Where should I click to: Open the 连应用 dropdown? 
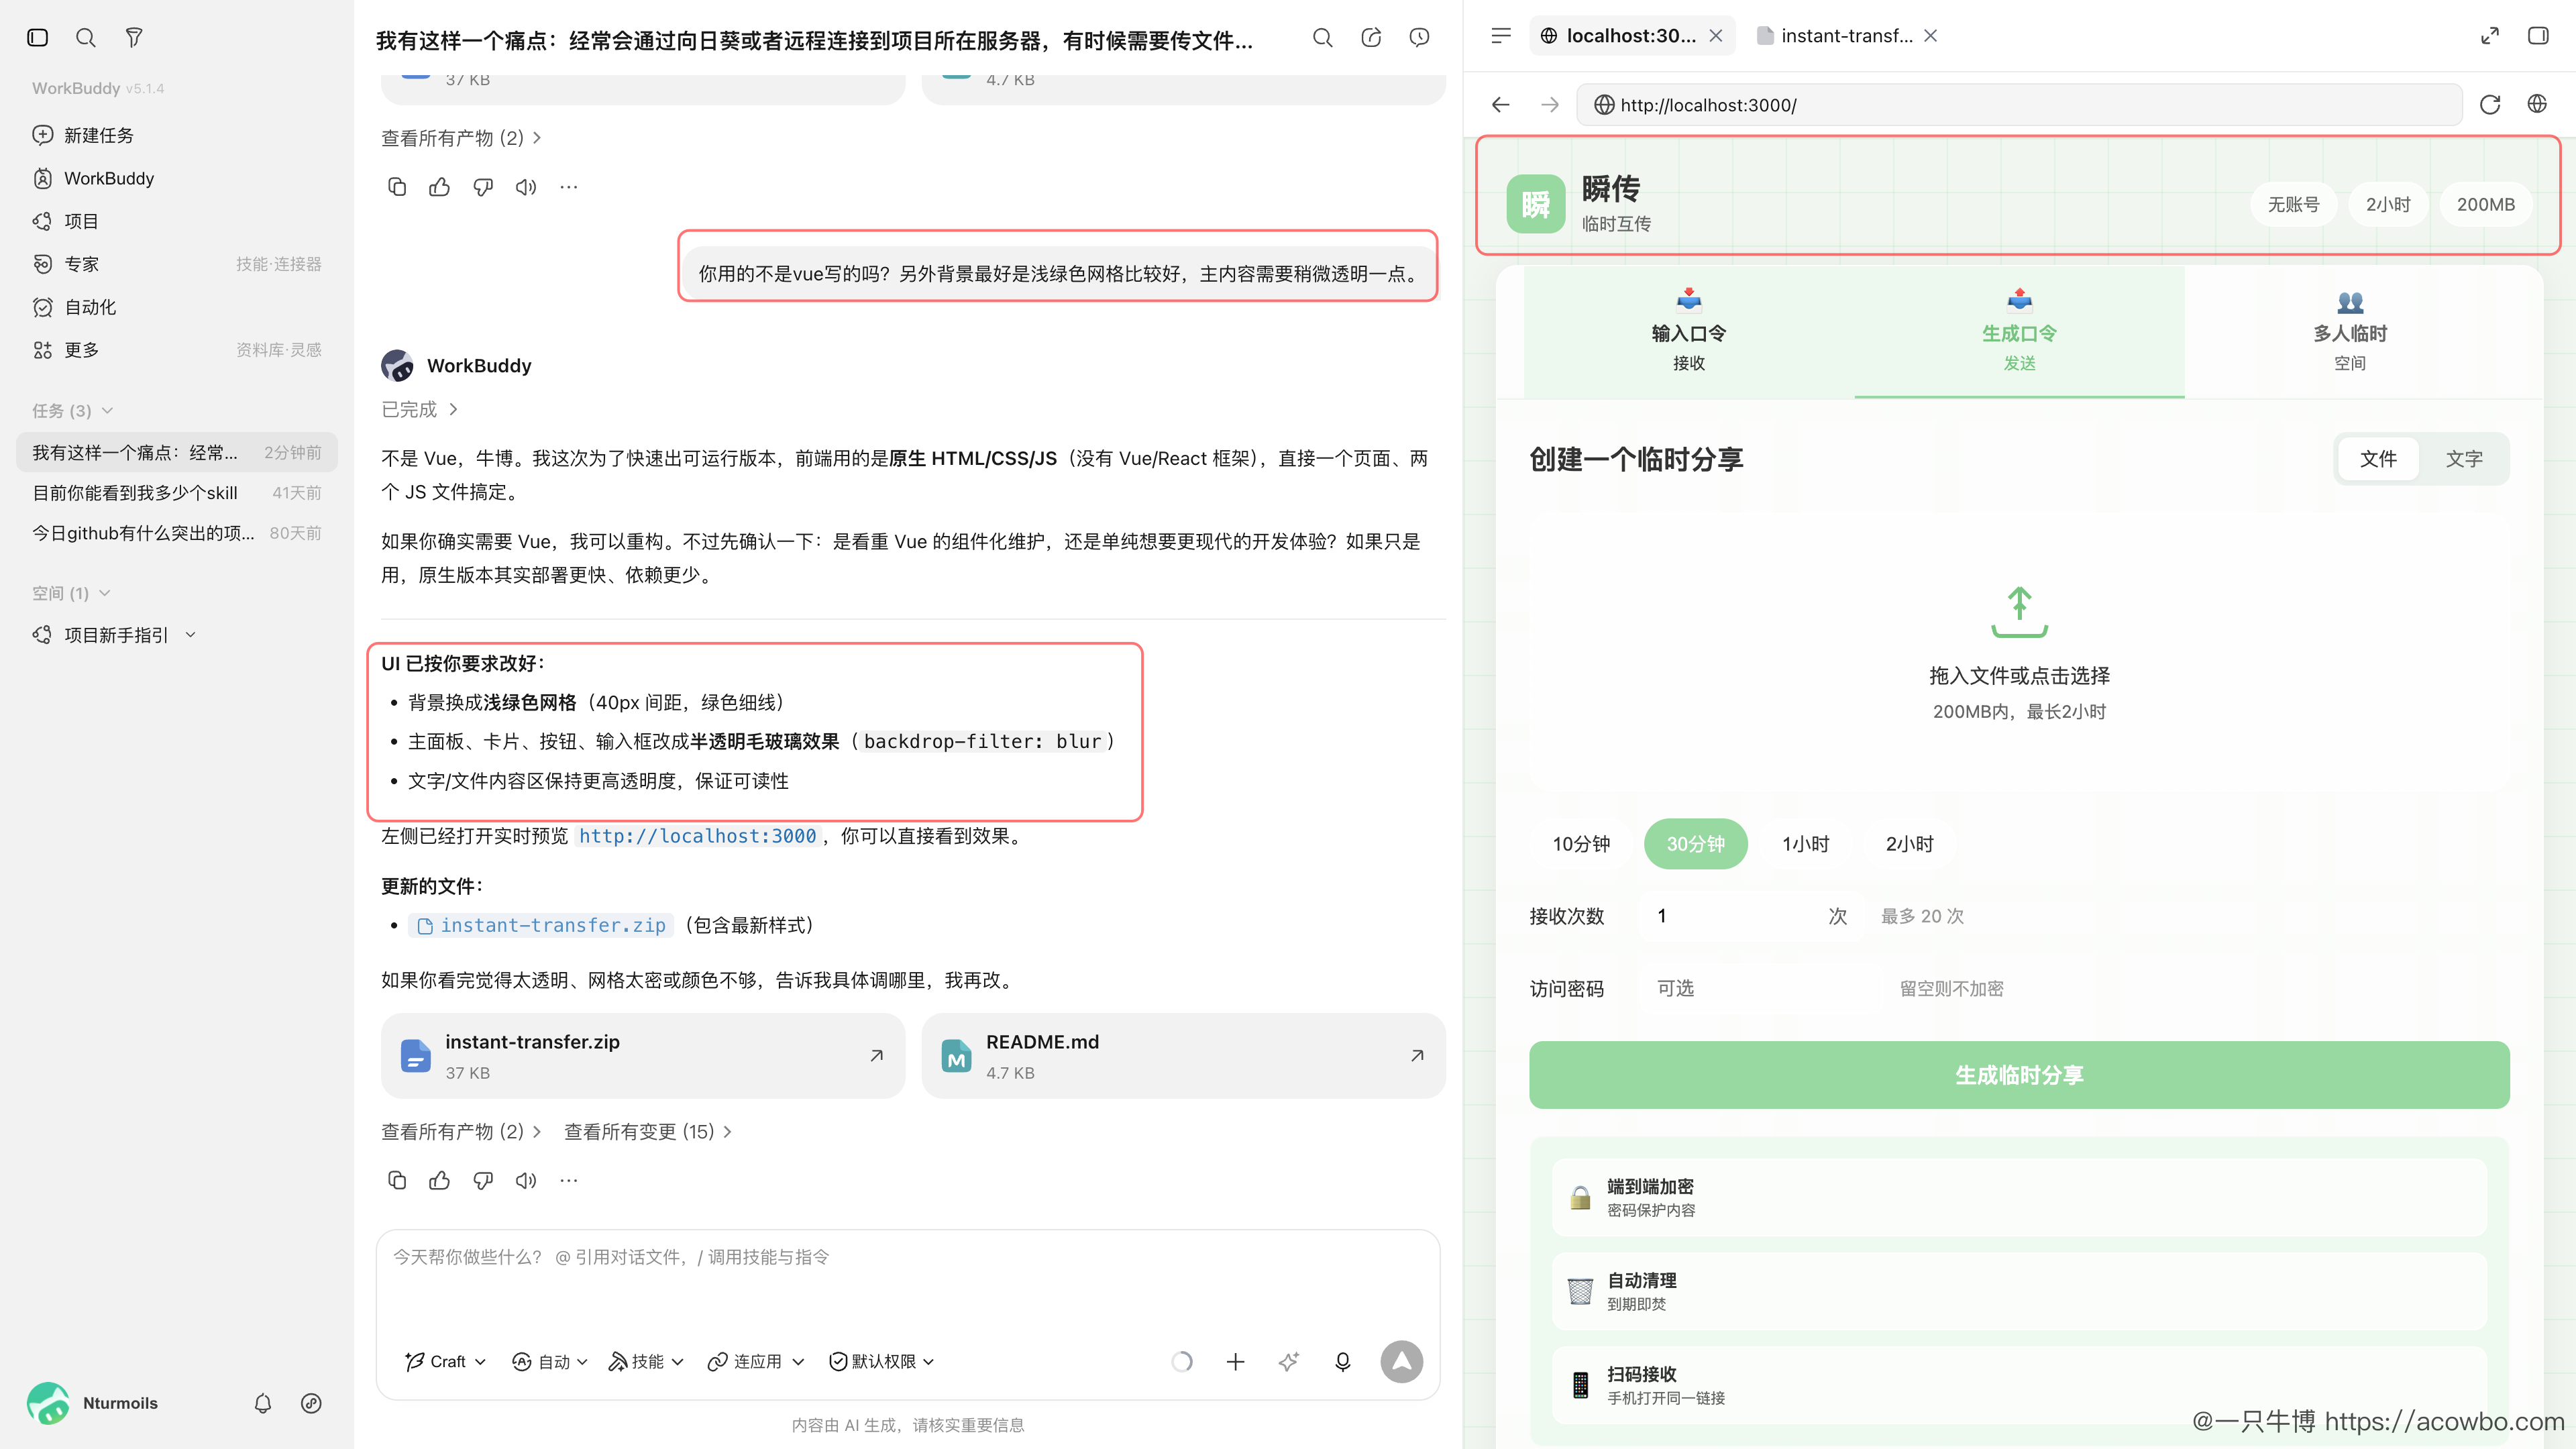tap(755, 1362)
